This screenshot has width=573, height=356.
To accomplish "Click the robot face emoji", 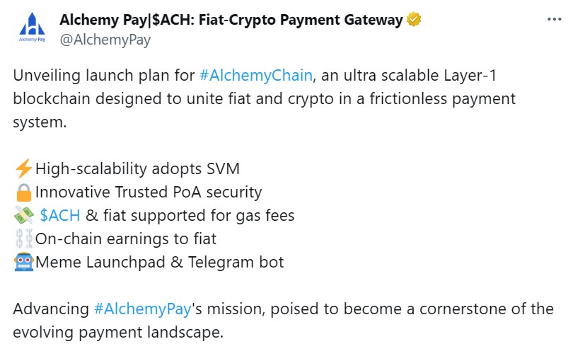I will click(x=24, y=262).
